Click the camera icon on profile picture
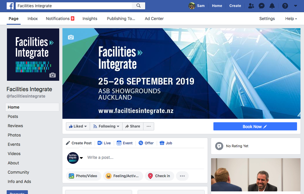Viewport: 304px width, 194px height. (52, 75)
